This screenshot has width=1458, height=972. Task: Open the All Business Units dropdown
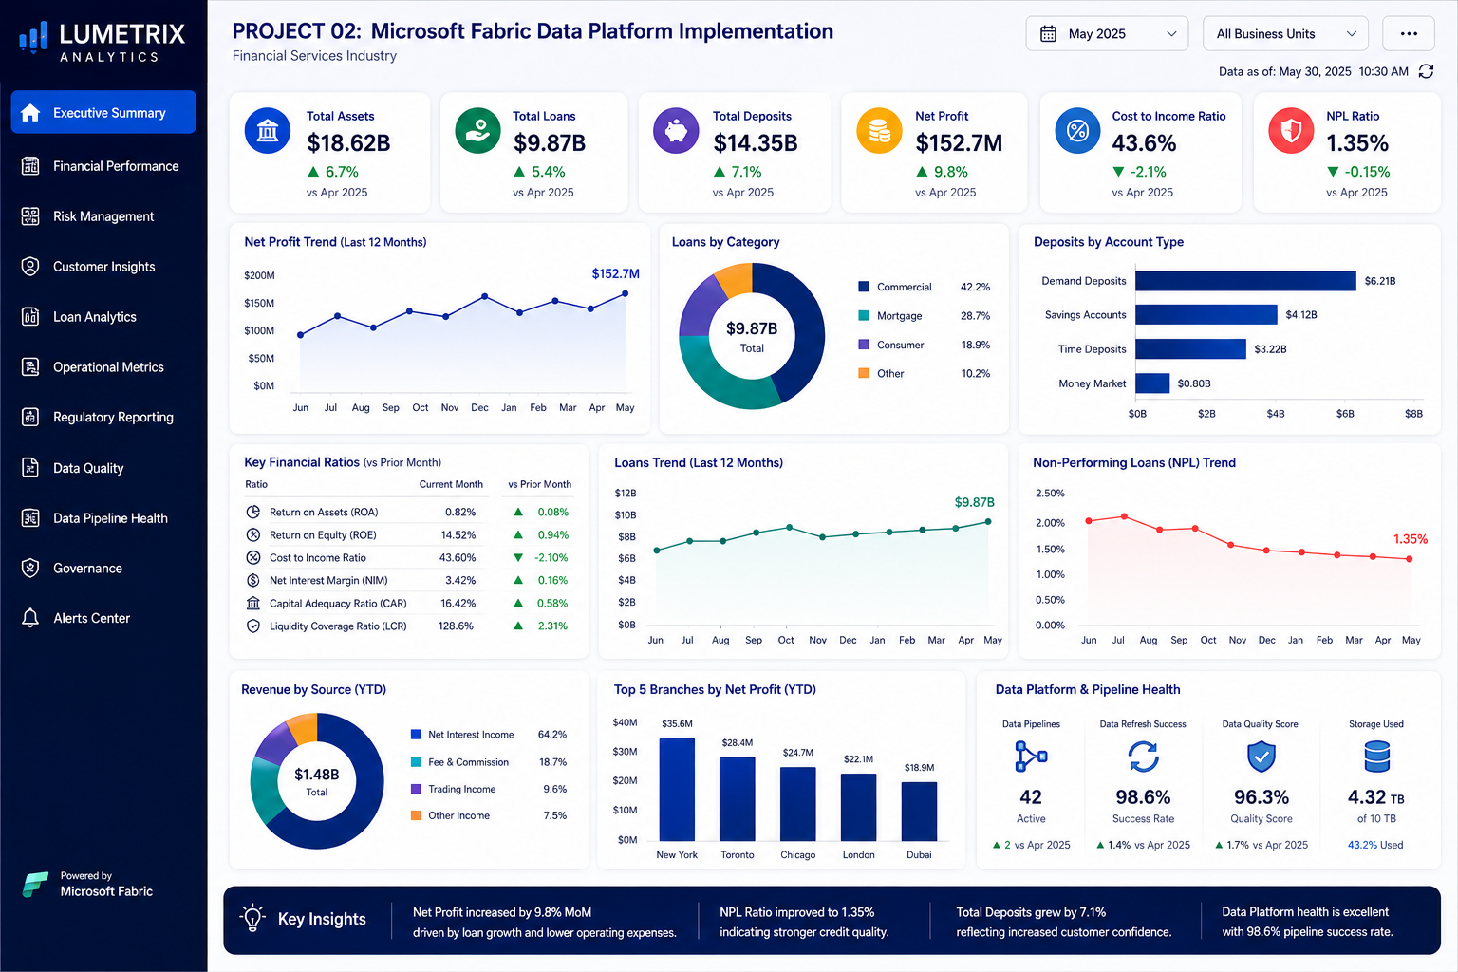(1285, 33)
